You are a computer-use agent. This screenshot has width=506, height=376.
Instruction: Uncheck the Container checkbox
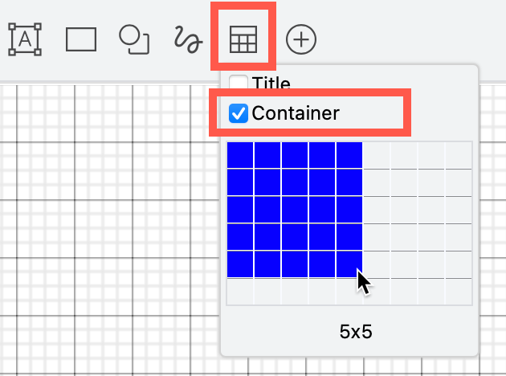tap(239, 113)
